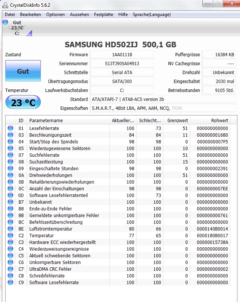Select the 'Lesefehlerrate' parameter name
240x302 pixels.
coord(44,128)
